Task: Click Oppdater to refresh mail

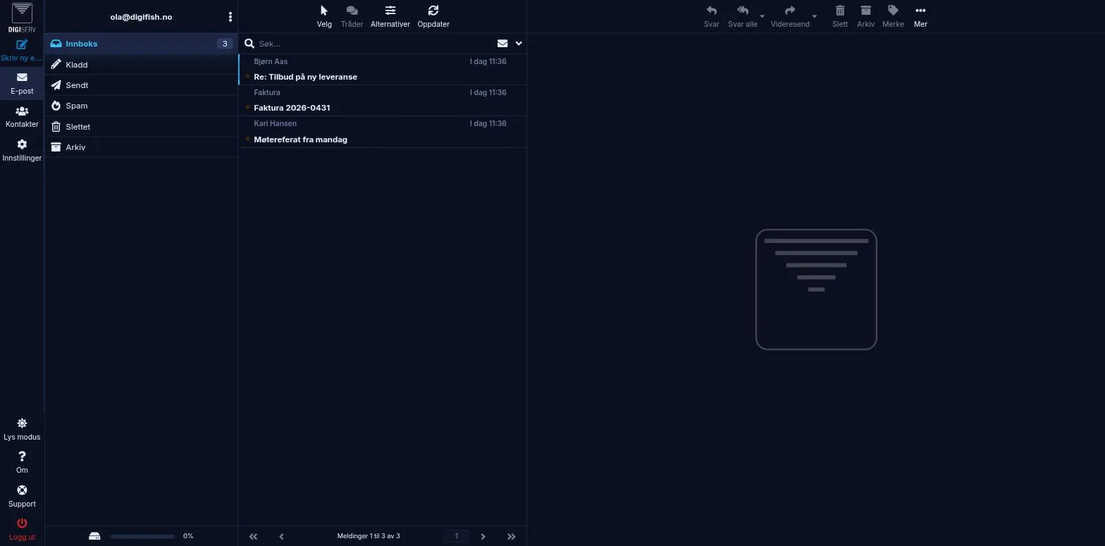Action: [x=433, y=16]
